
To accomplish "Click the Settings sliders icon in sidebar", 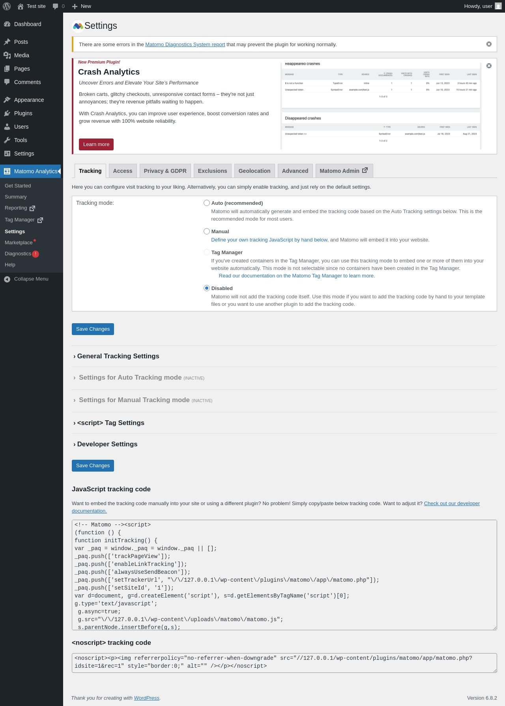I will click(x=7, y=154).
